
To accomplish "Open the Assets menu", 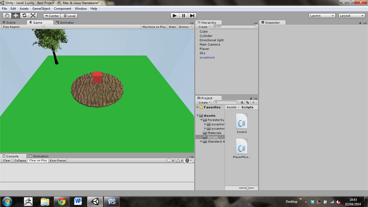I will click(x=24, y=9).
